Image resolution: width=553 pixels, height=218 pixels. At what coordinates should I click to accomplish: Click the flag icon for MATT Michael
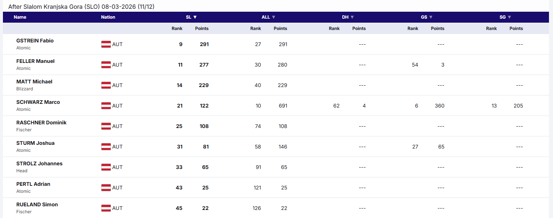[106, 85]
